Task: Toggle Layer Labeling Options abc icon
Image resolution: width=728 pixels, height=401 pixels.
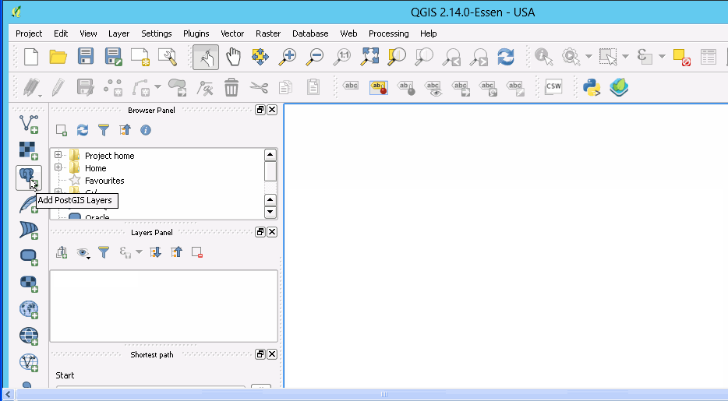Action: click(x=351, y=86)
